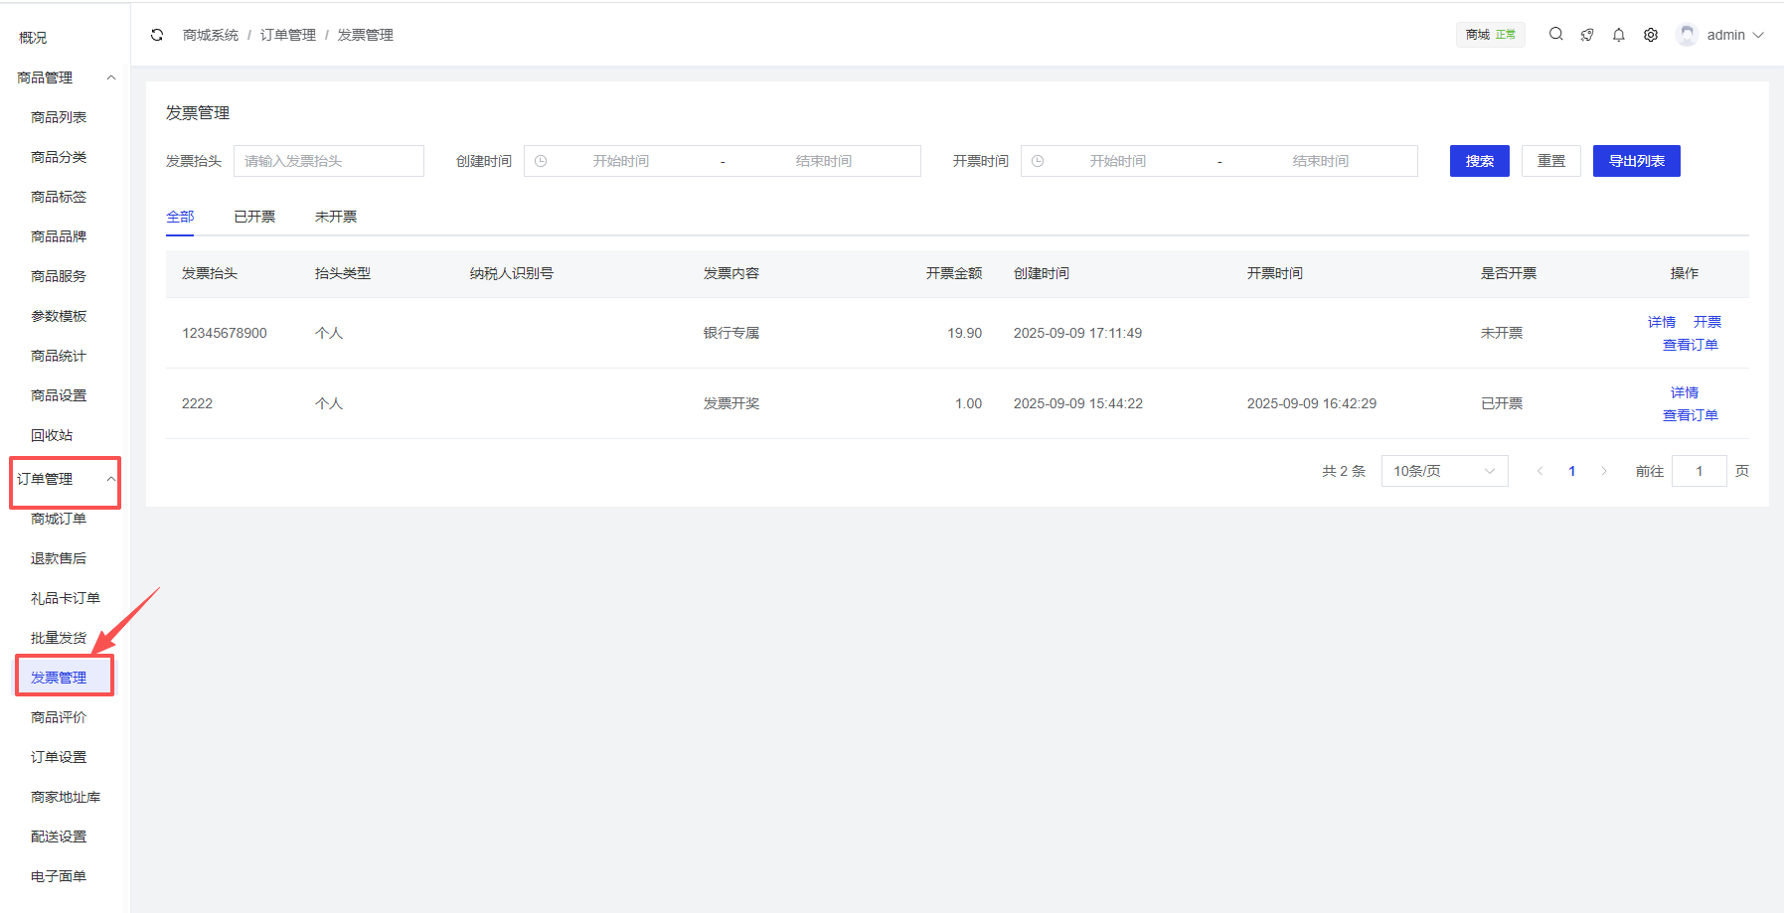Open the settings gear icon
The image size is (1784, 913).
click(1651, 35)
